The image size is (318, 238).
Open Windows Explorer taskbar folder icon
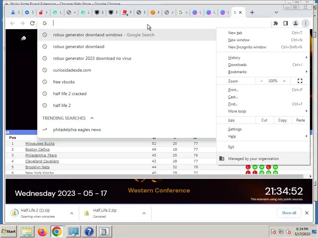(x=27, y=231)
